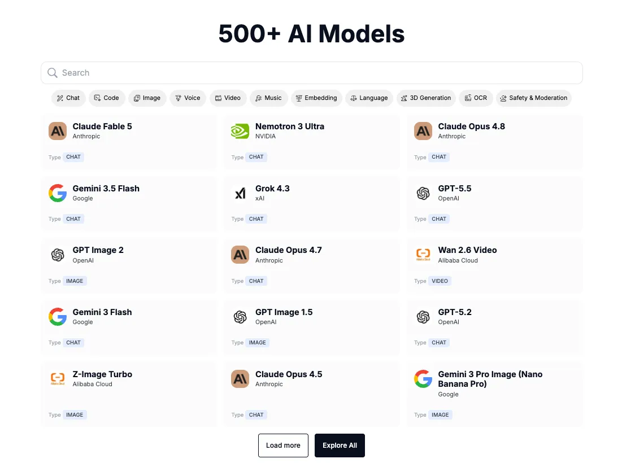Click the VIDEO type tag on Wan 2.6 Video
The image size is (635, 463).
[x=440, y=281]
